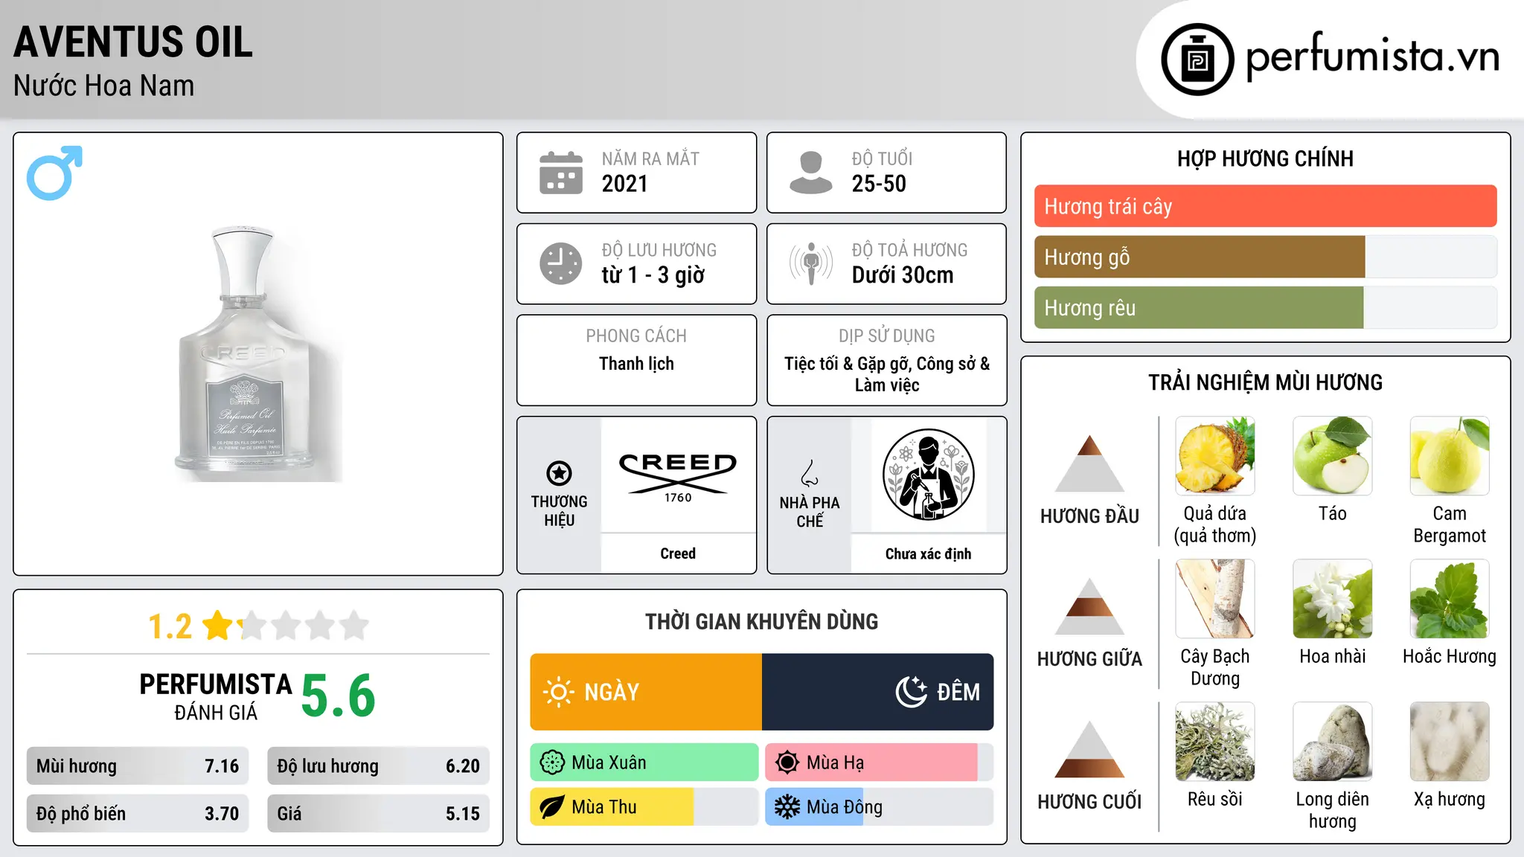The height and width of the screenshot is (857, 1524).
Task: Click the HỢP HƯƠNG CHÍNH heading
Action: [1265, 158]
